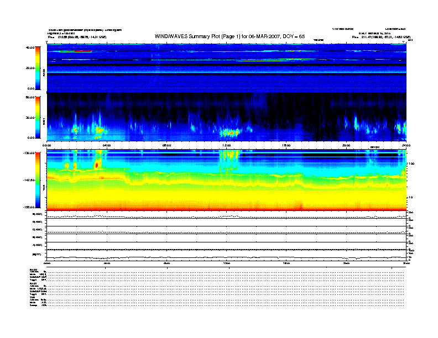This screenshot has height=338, width=438.
Task: Click the WIND/WAVES Summary Plot title
Action: (x=230, y=36)
